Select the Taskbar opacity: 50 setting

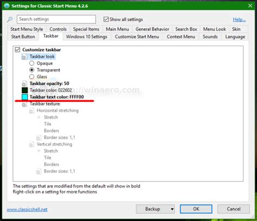click(x=49, y=83)
